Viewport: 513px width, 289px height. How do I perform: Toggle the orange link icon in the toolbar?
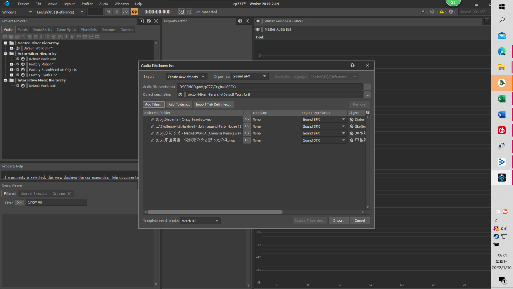point(134,12)
